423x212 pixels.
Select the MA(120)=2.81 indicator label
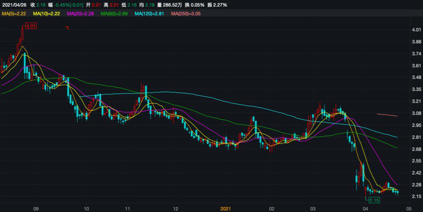149,14
